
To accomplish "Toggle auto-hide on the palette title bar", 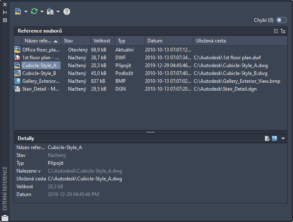I will [x=5, y=12].
